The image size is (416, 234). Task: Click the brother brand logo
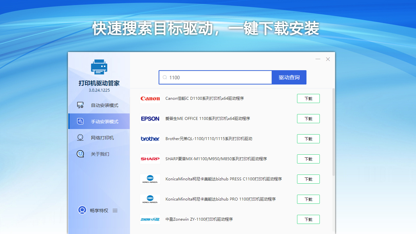[150, 139]
